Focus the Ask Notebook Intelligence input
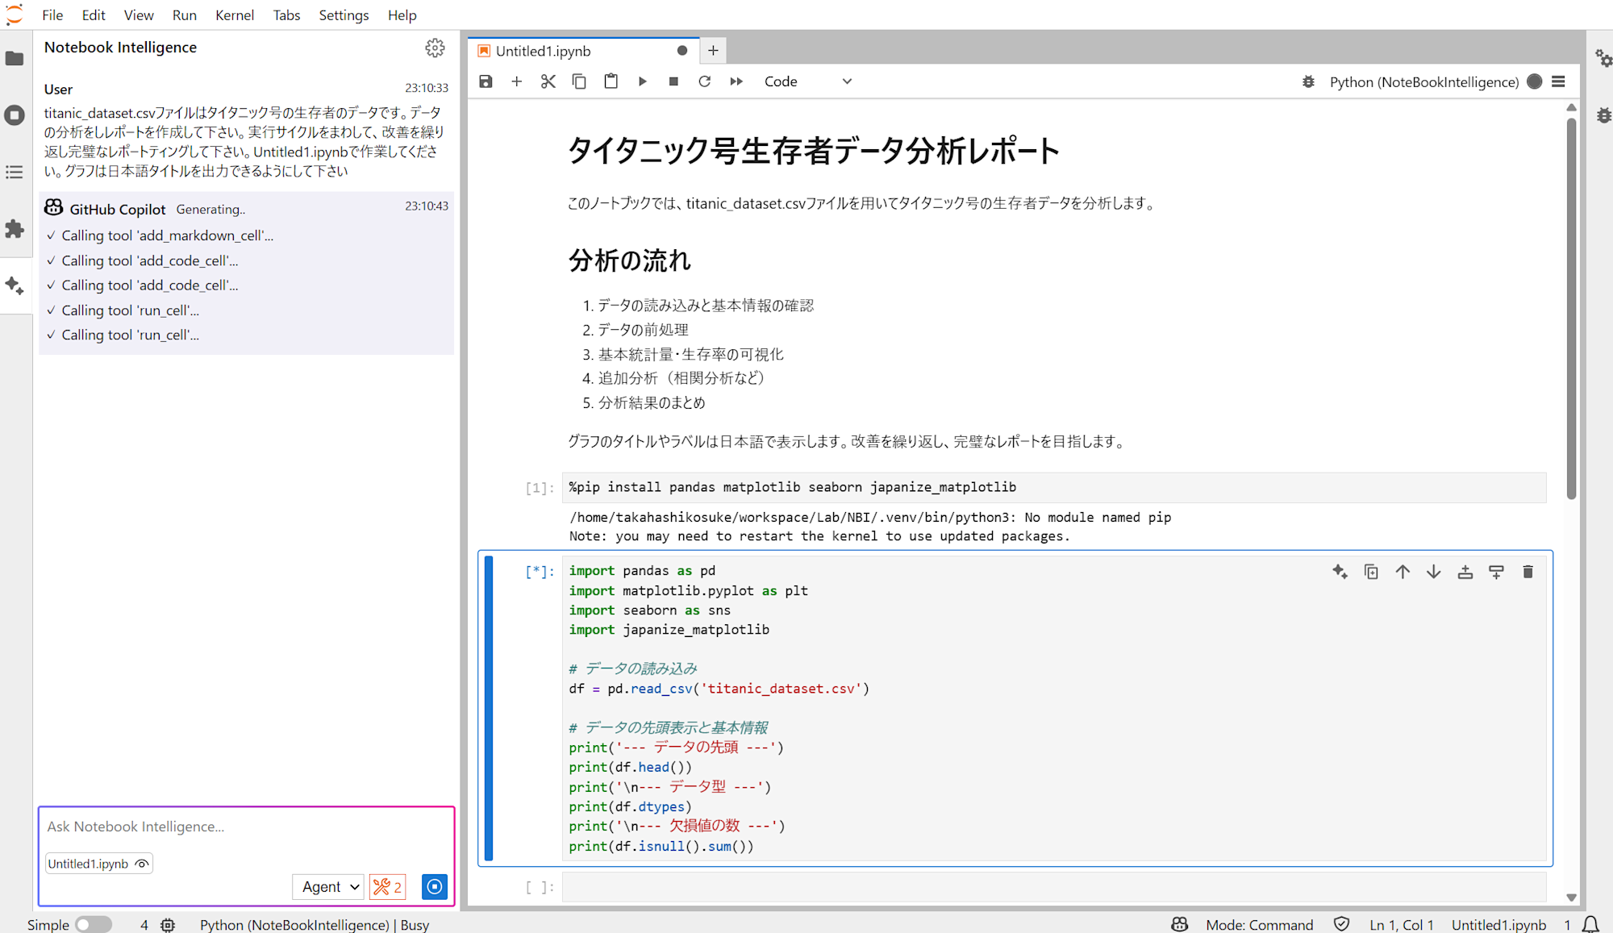1613x933 pixels. coord(247,827)
